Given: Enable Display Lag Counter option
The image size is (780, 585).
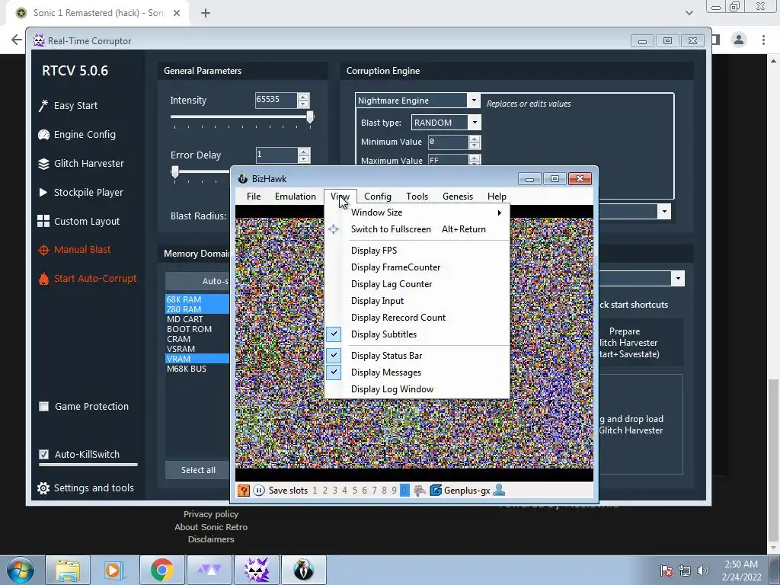Looking at the screenshot, I should click(x=418, y=284).
